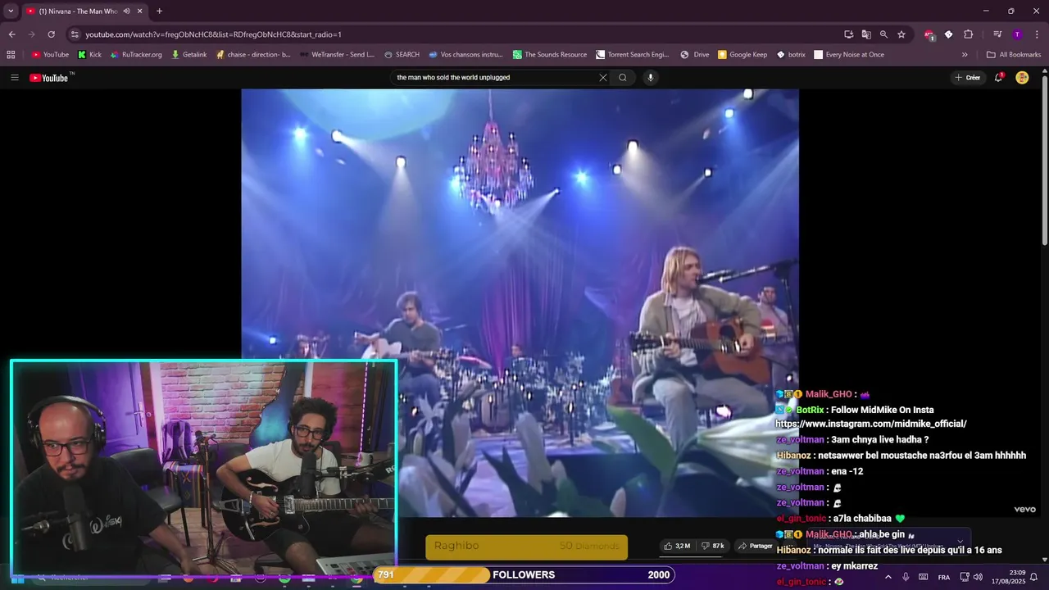The image size is (1049, 590).
Task: Expand the tab search dropdown arrow
Action: tap(11, 11)
